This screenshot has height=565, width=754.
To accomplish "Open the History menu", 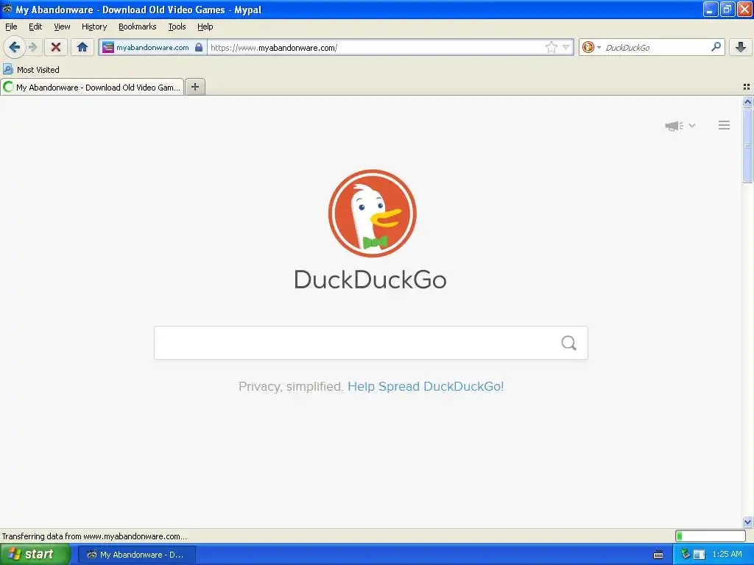I will point(94,26).
